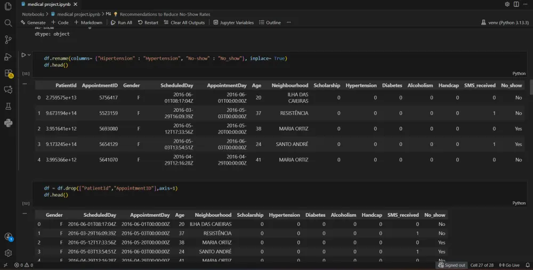
Task: Run the df.rename cell with its play button
Action: pyautogui.click(x=23, y=55)
